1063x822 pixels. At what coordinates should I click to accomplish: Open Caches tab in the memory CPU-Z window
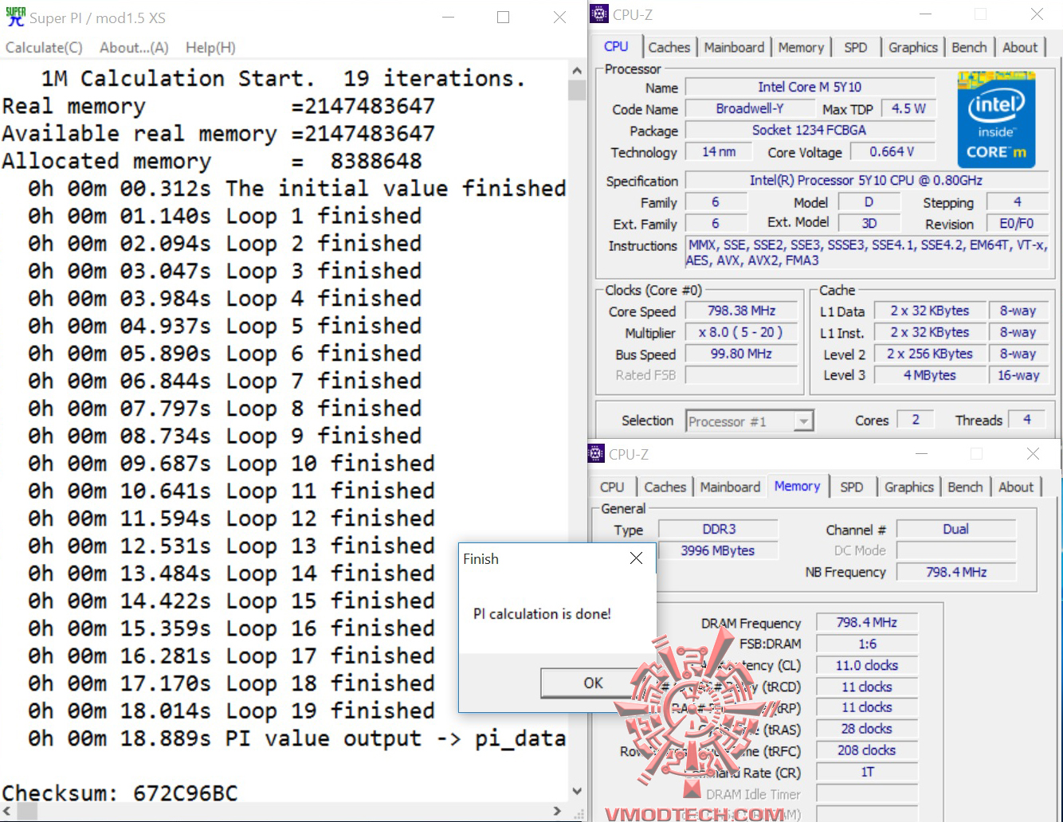pos(665,487)
